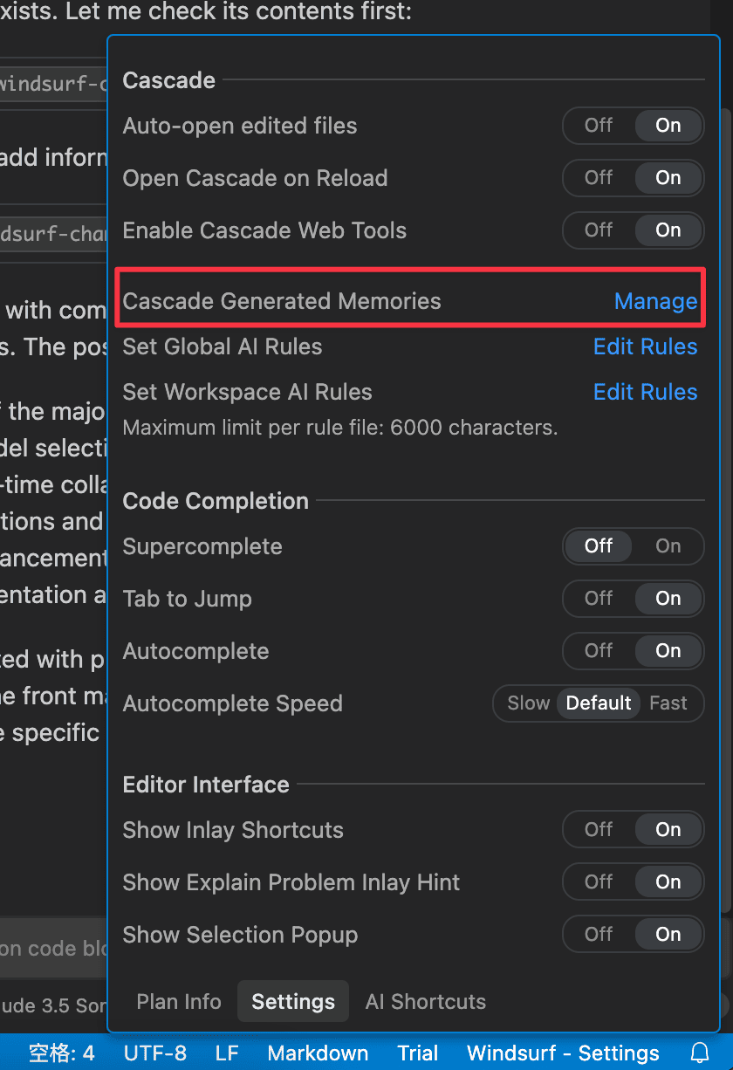This screenshot has height=1070, width=733.
Task: Set Autocomplete Speed to Slow
Action: 528,703
